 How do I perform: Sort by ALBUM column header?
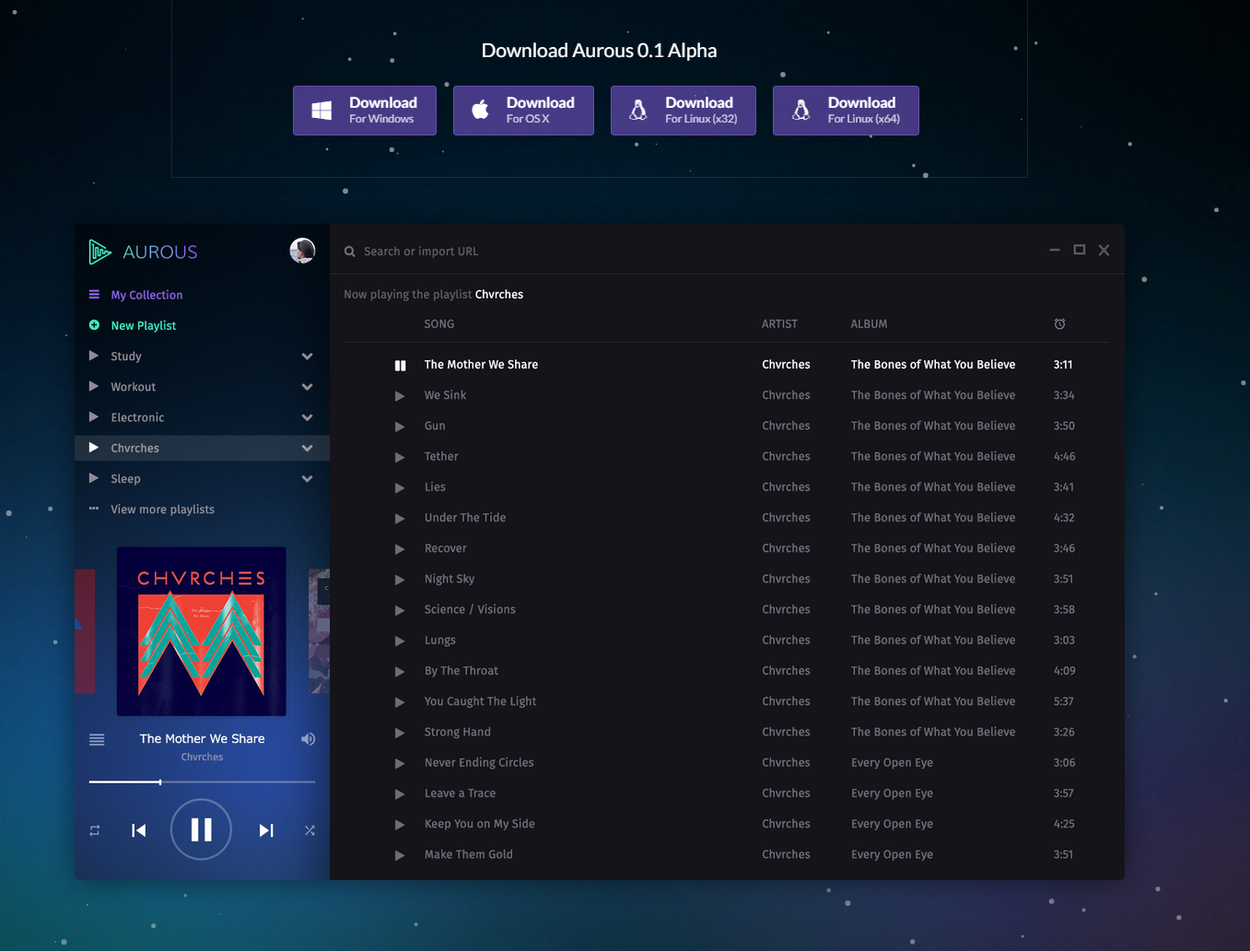tap(869, 324)
